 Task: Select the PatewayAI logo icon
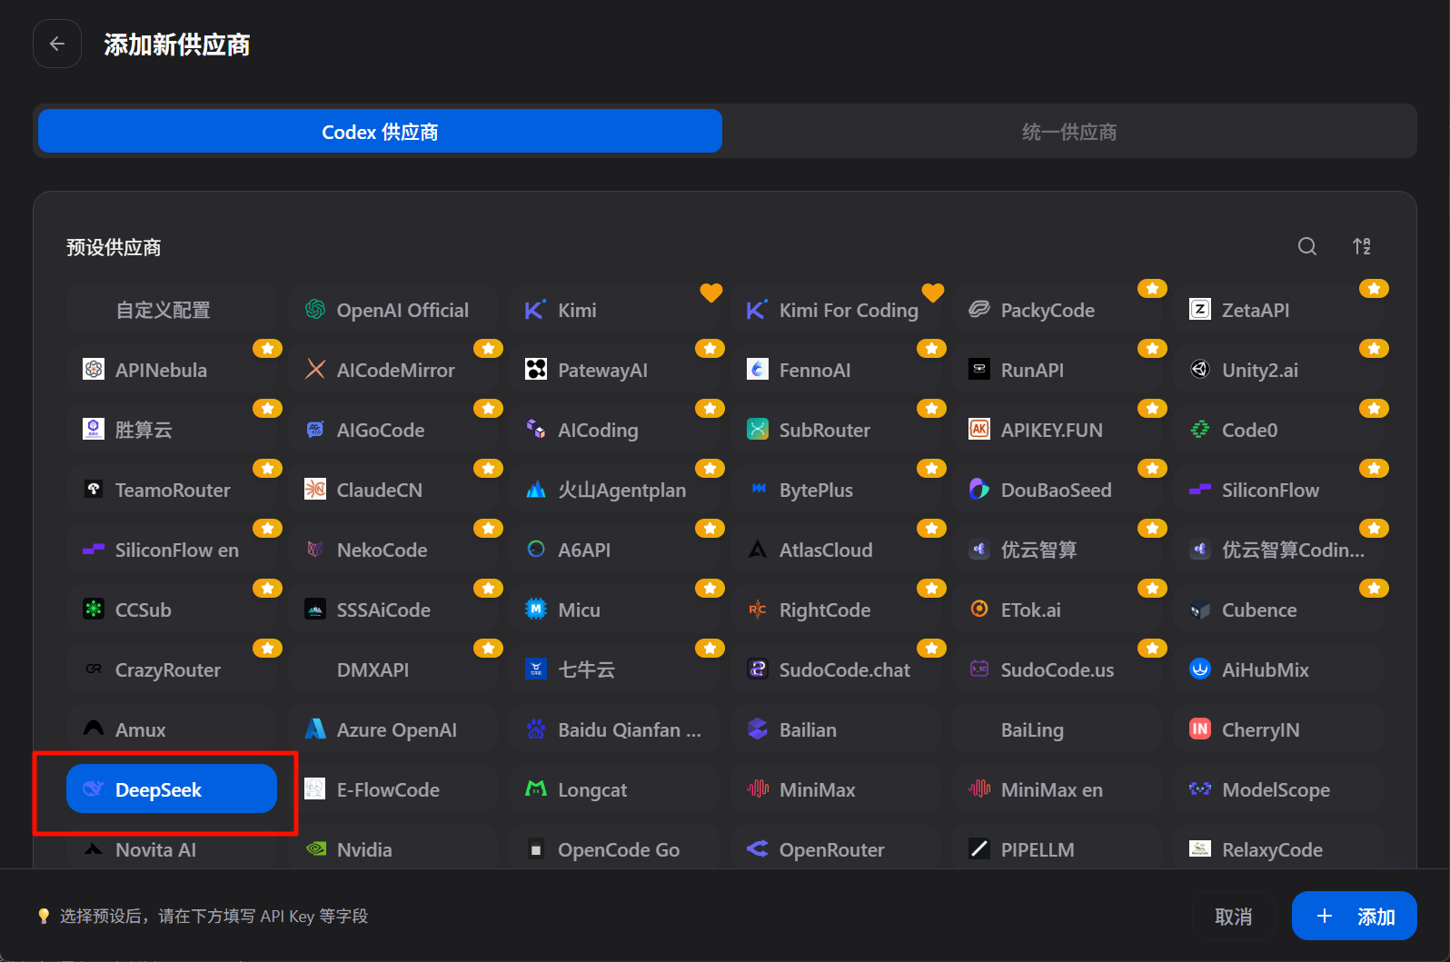point(536,370)
